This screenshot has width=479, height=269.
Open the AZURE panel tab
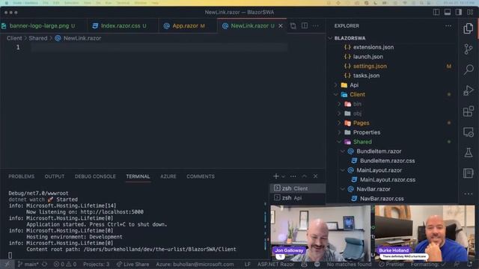[x=168, y=176]
